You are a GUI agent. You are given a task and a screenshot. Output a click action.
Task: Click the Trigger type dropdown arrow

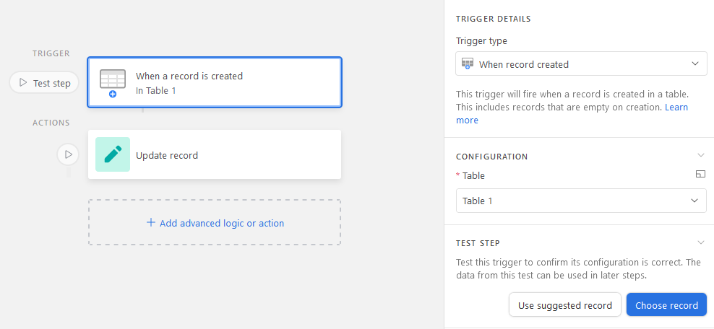coord(695,63)
